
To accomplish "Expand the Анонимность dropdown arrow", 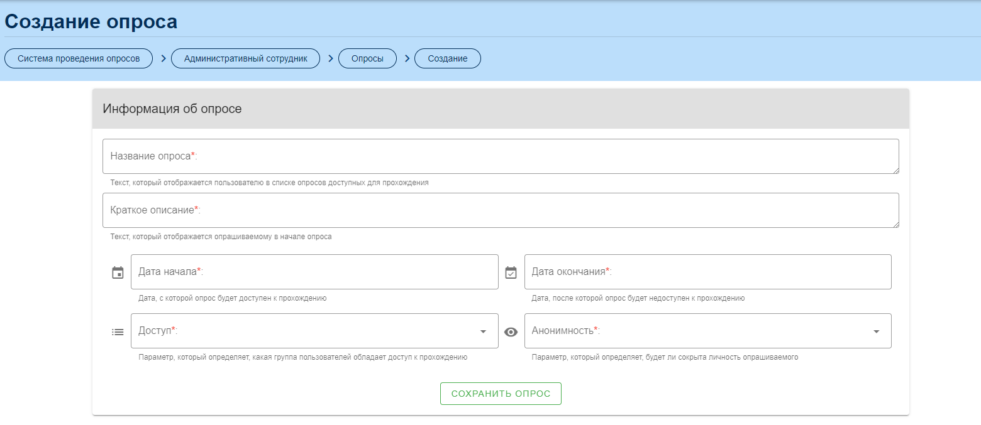I will pos(876,331).
